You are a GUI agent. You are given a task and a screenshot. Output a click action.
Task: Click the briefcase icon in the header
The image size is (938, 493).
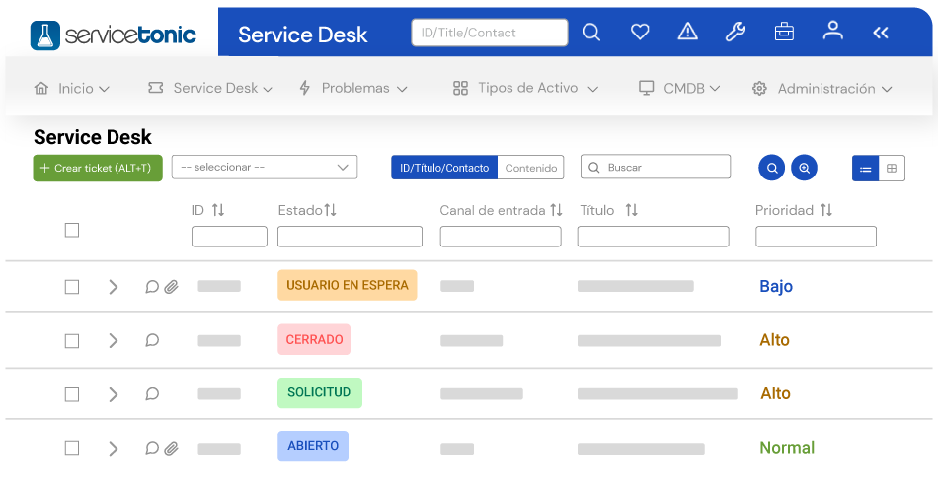point(784,32)
